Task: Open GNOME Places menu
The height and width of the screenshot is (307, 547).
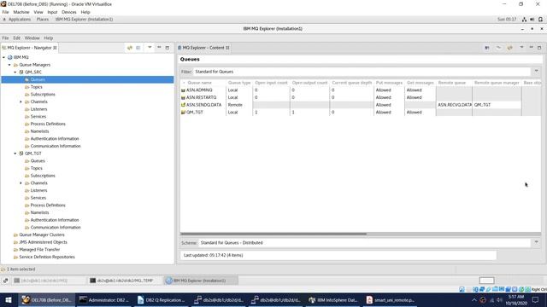Action: tap(43, 20)
